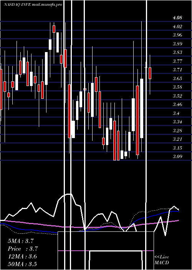Click the last red candlestick near 3.71

tap(150, 73)
